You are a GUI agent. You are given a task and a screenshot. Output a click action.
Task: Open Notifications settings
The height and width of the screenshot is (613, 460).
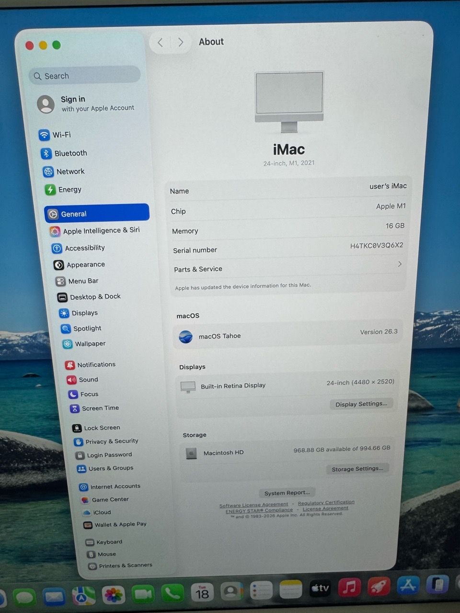point(91,364)
